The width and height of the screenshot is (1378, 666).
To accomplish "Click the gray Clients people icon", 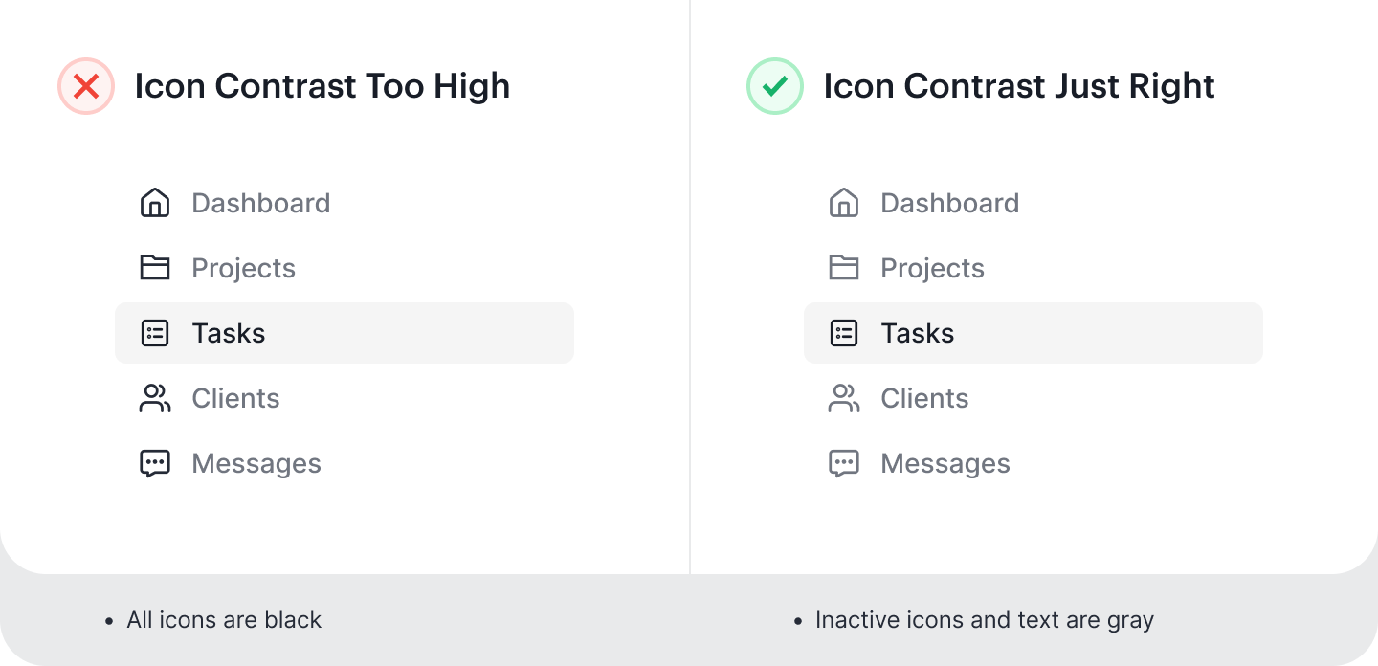I will (x=844, y=398).
